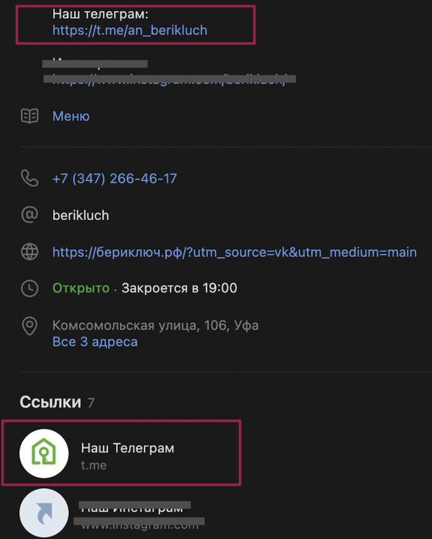The width and height of the screenshot is (432, 539).
Task: Open the t.me/an_berikluch Telegram link
Action: pos(130,30)
